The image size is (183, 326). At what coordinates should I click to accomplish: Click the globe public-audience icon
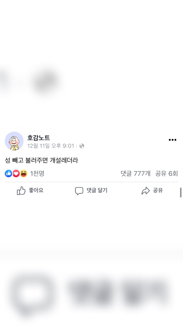click(x=82, y=146)
